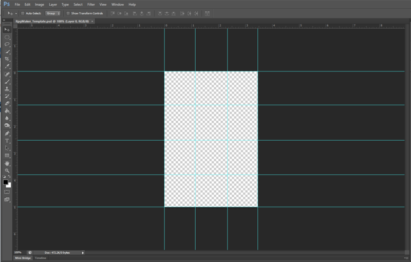Toggle Show Transform Controls checkbox

pos(68,13)
